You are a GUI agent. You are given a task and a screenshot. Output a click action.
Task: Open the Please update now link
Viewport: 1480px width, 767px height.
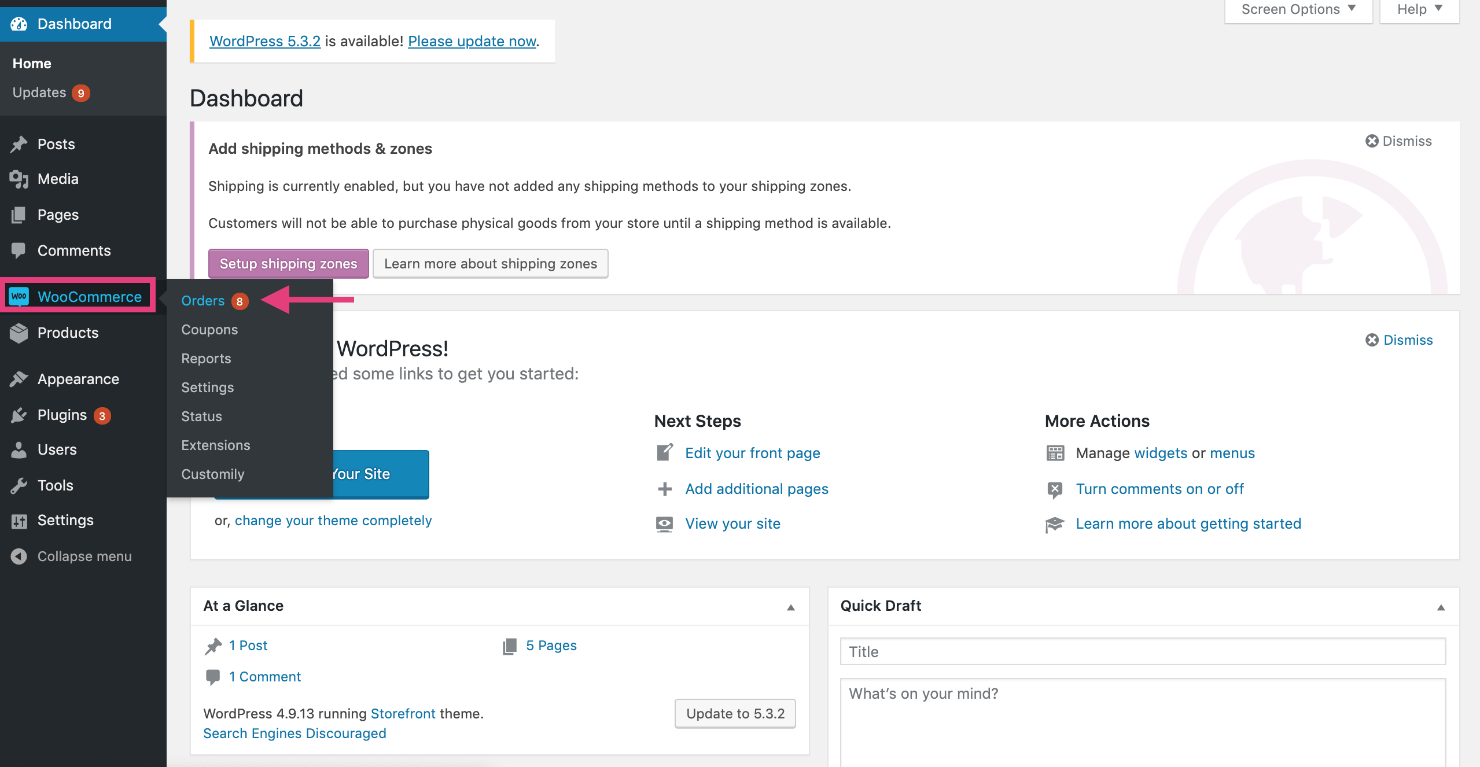472,41
